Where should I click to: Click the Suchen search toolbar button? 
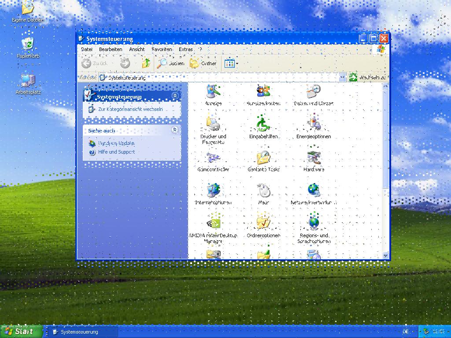click(170, 63)
